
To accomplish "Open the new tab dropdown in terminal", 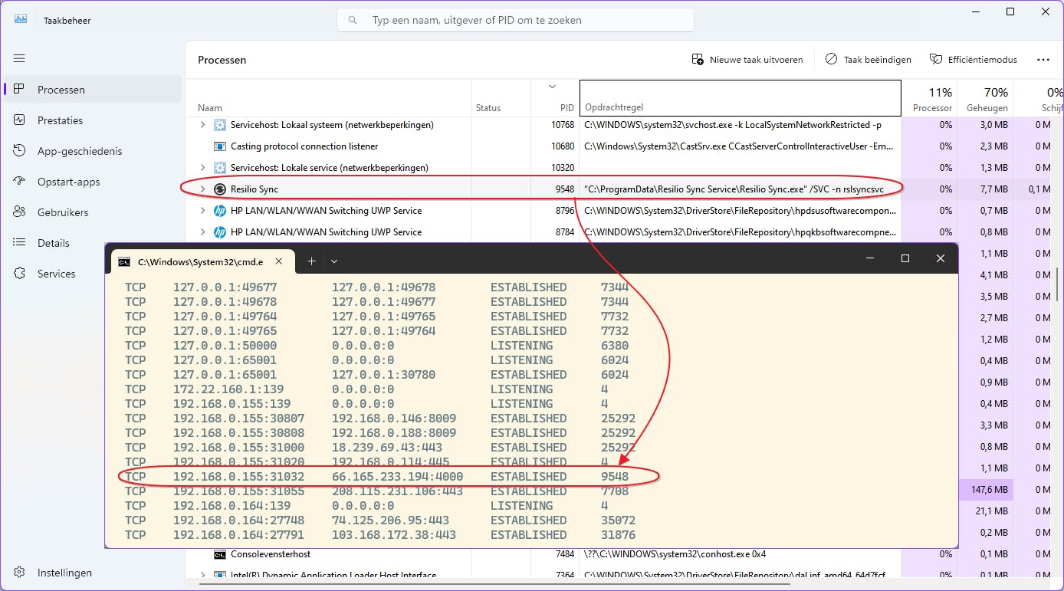I will 334,261.
